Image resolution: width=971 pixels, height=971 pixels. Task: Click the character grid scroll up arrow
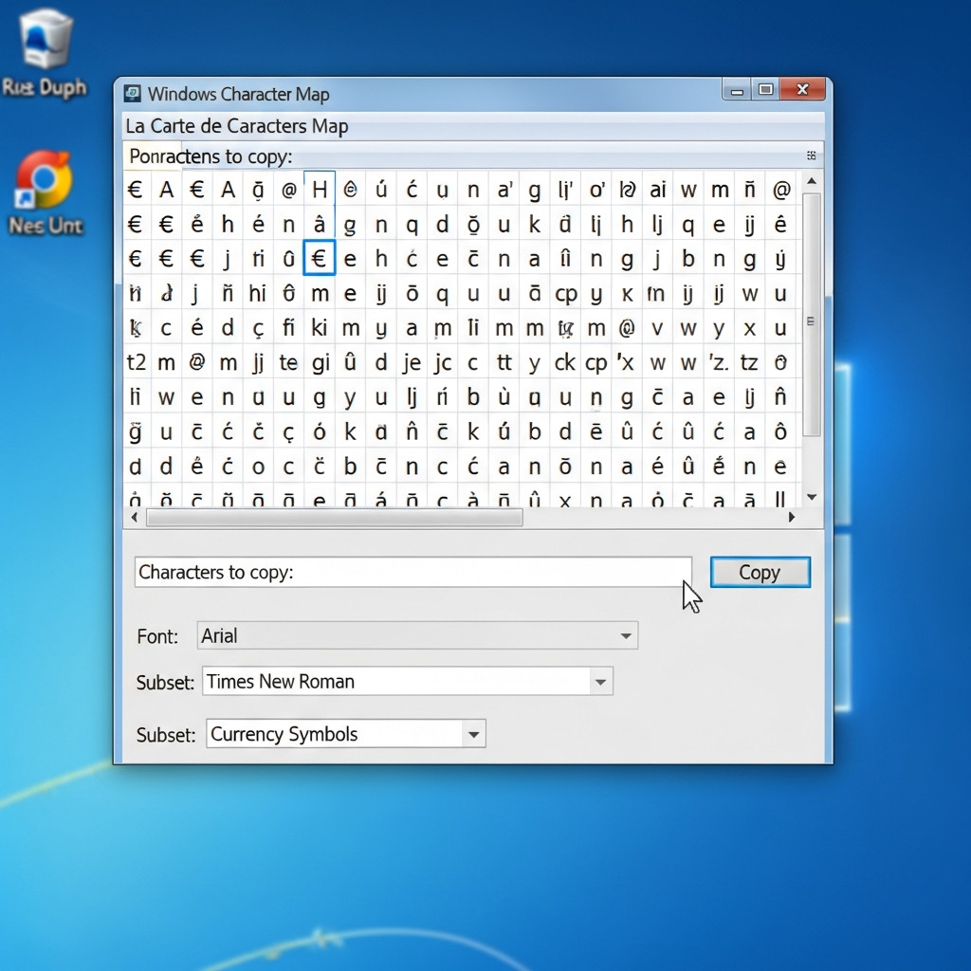tap(812, 181)
